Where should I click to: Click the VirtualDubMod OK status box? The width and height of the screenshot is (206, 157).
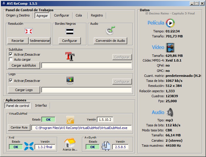(48, 120)
